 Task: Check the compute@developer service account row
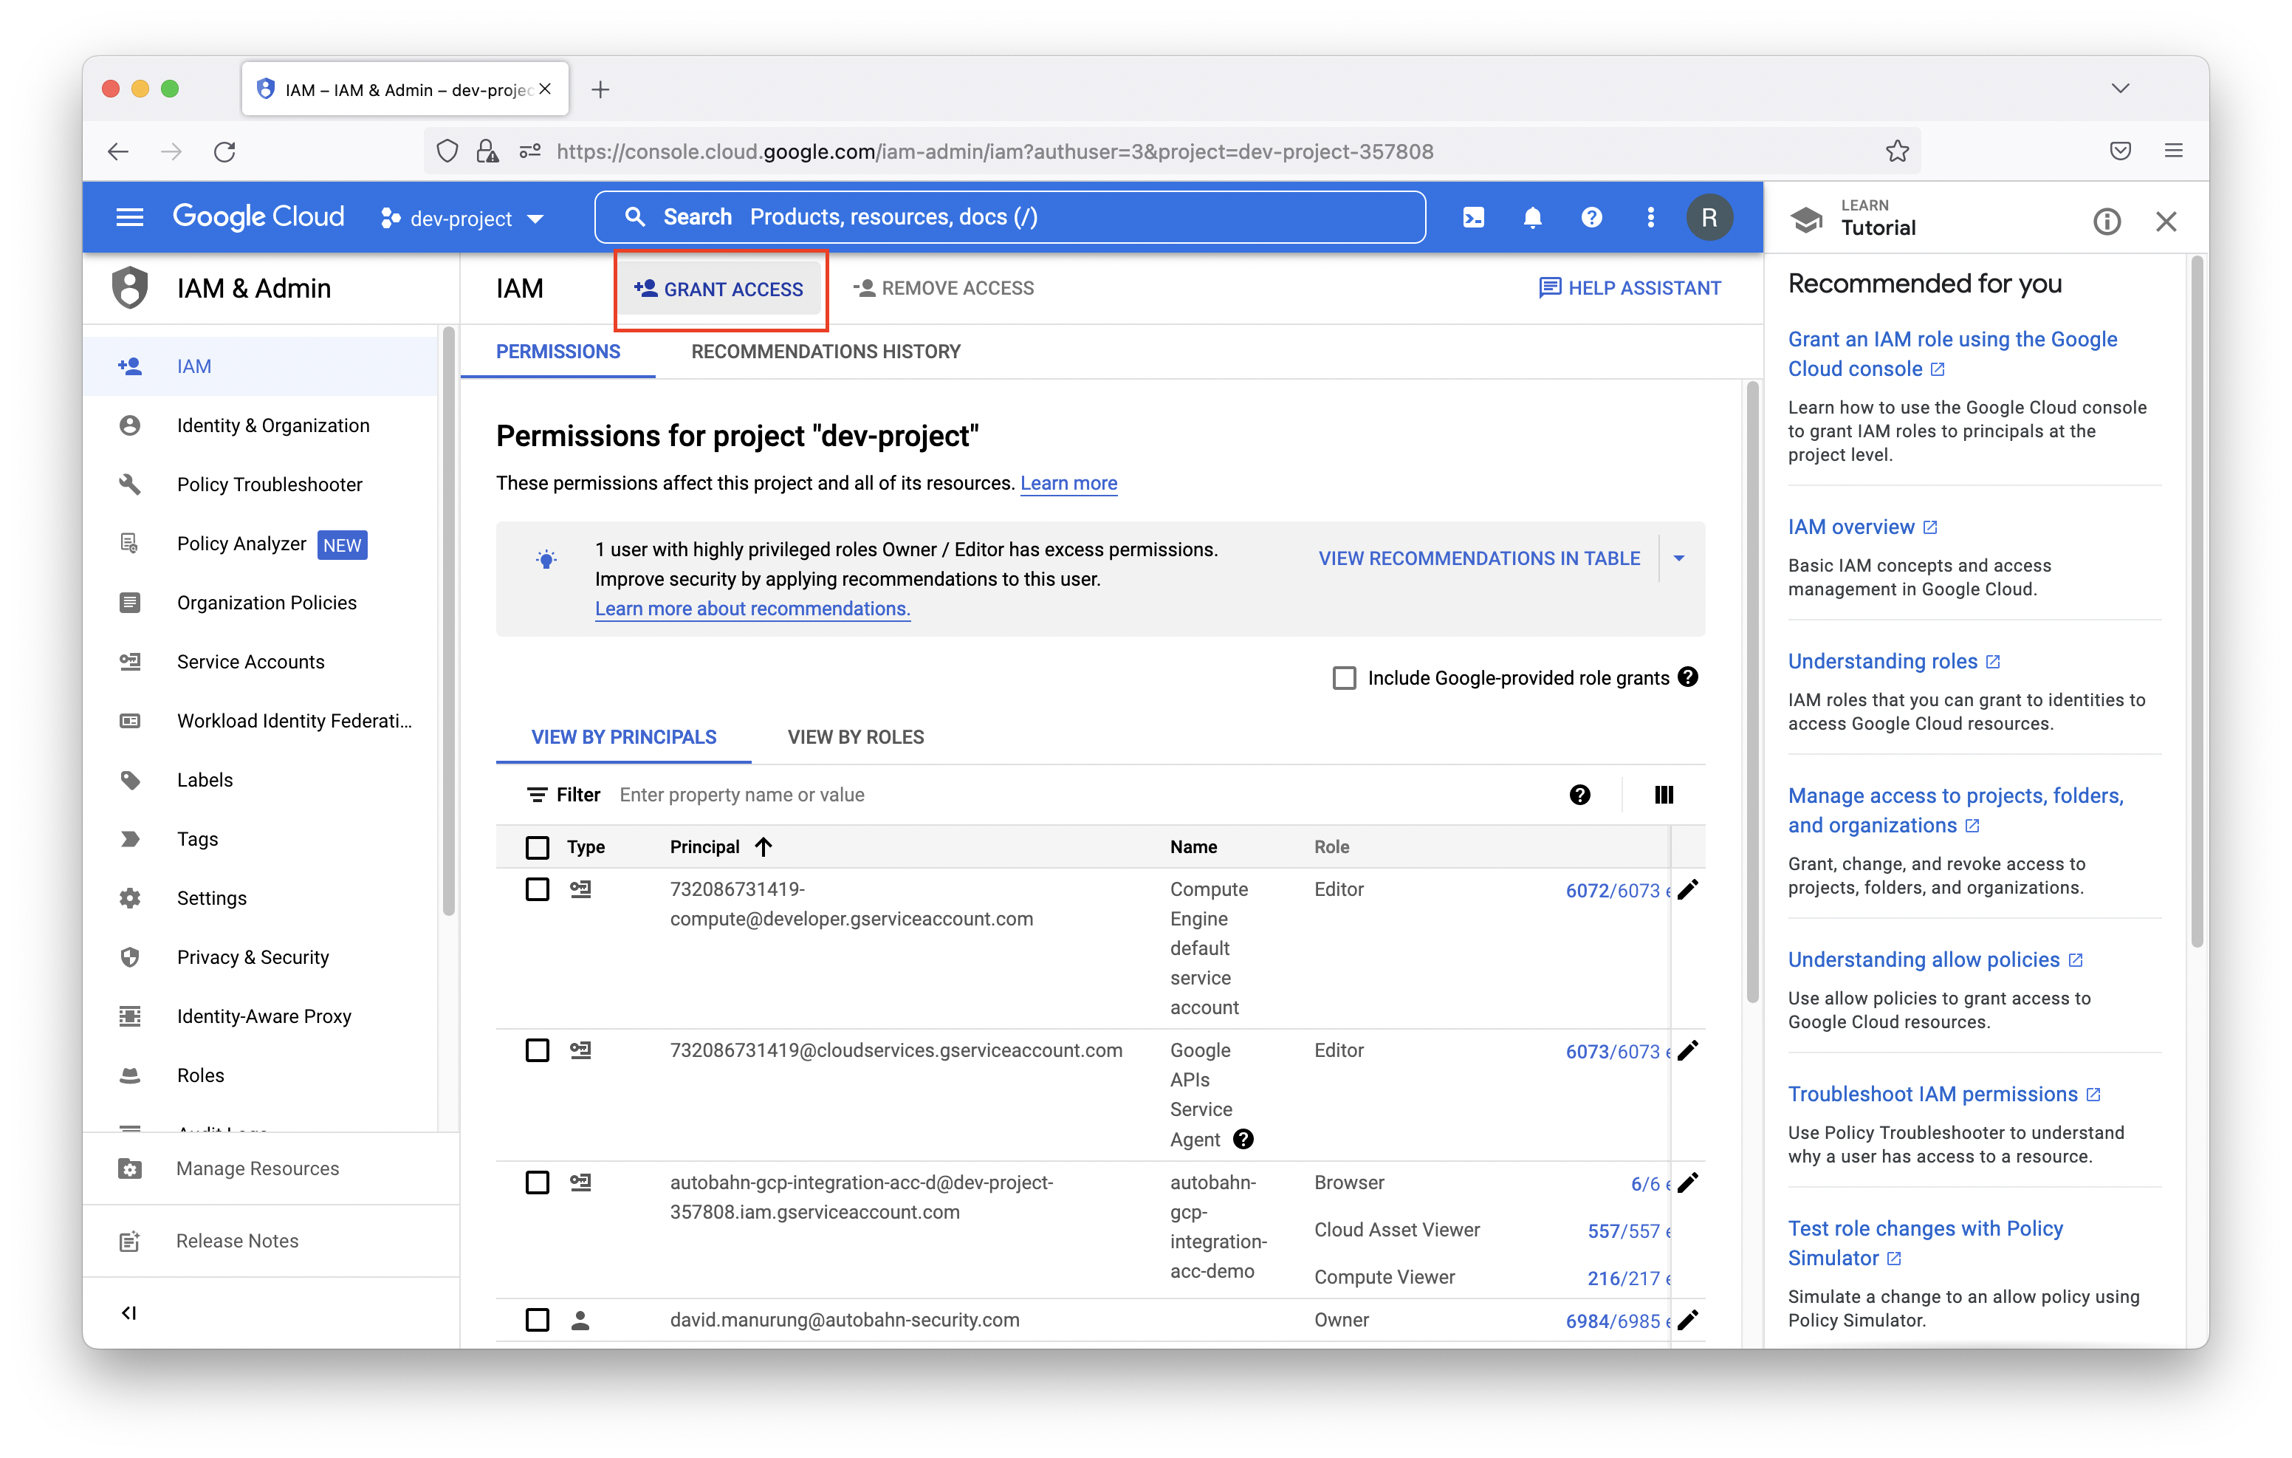click(538, 889)
